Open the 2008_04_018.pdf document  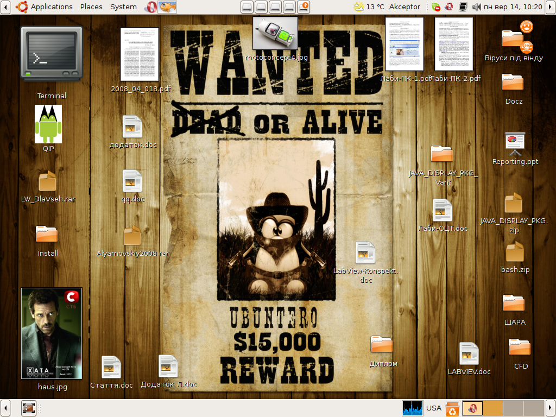point(140,54)
